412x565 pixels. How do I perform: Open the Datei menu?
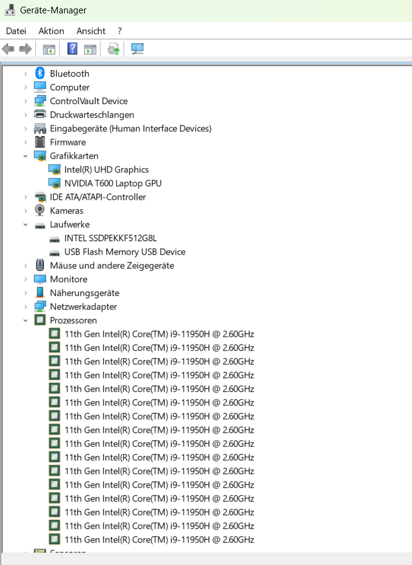[16, 31]
